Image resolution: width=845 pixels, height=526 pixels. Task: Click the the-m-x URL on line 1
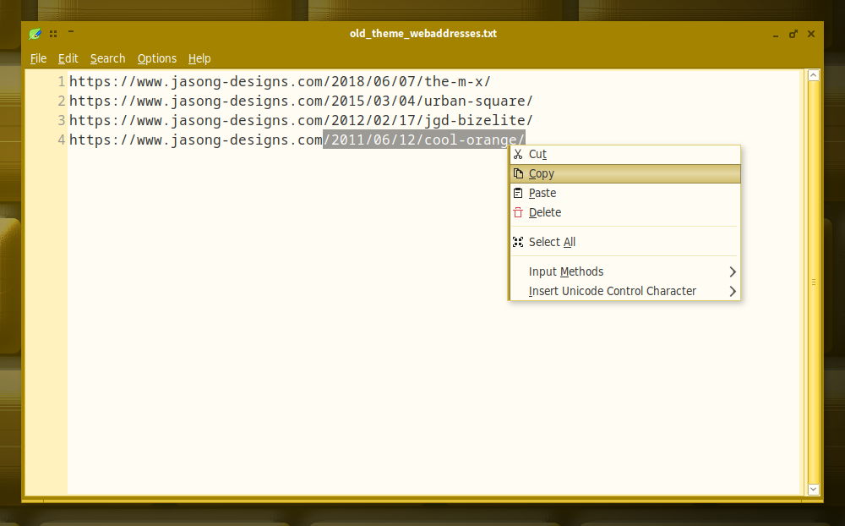point(280,81)
